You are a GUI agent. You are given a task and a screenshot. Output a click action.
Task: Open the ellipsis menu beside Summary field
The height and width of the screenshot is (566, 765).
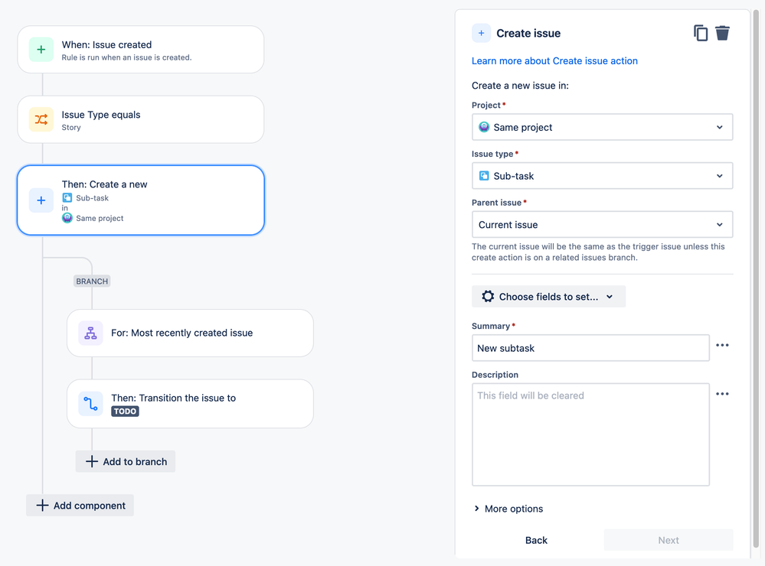tap(722, 345)
